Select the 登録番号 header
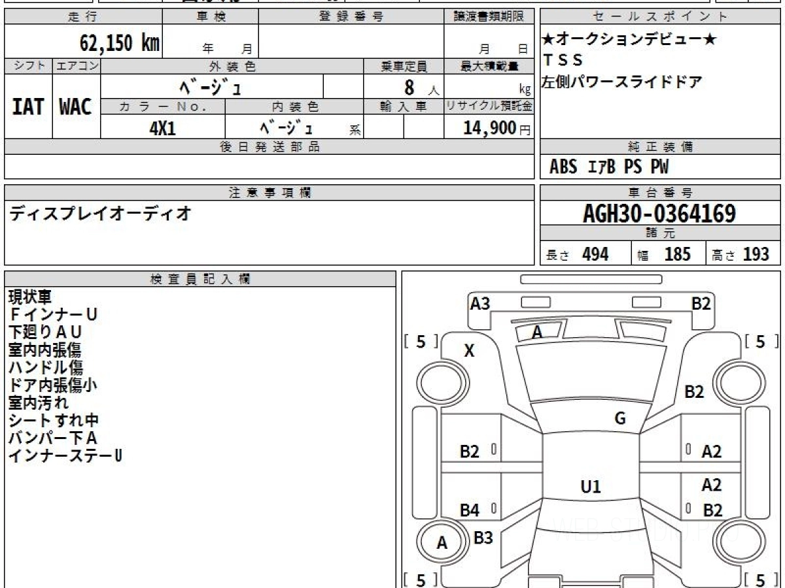Screen dimensions: 785x588 pyautogui.click(x=351, y=16)
